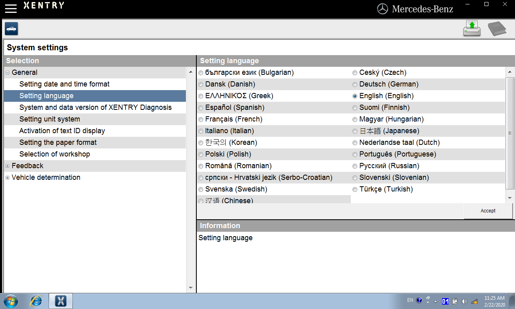Select the Русский (Russian) language option
515x309 pixels.
pos(355,166)
